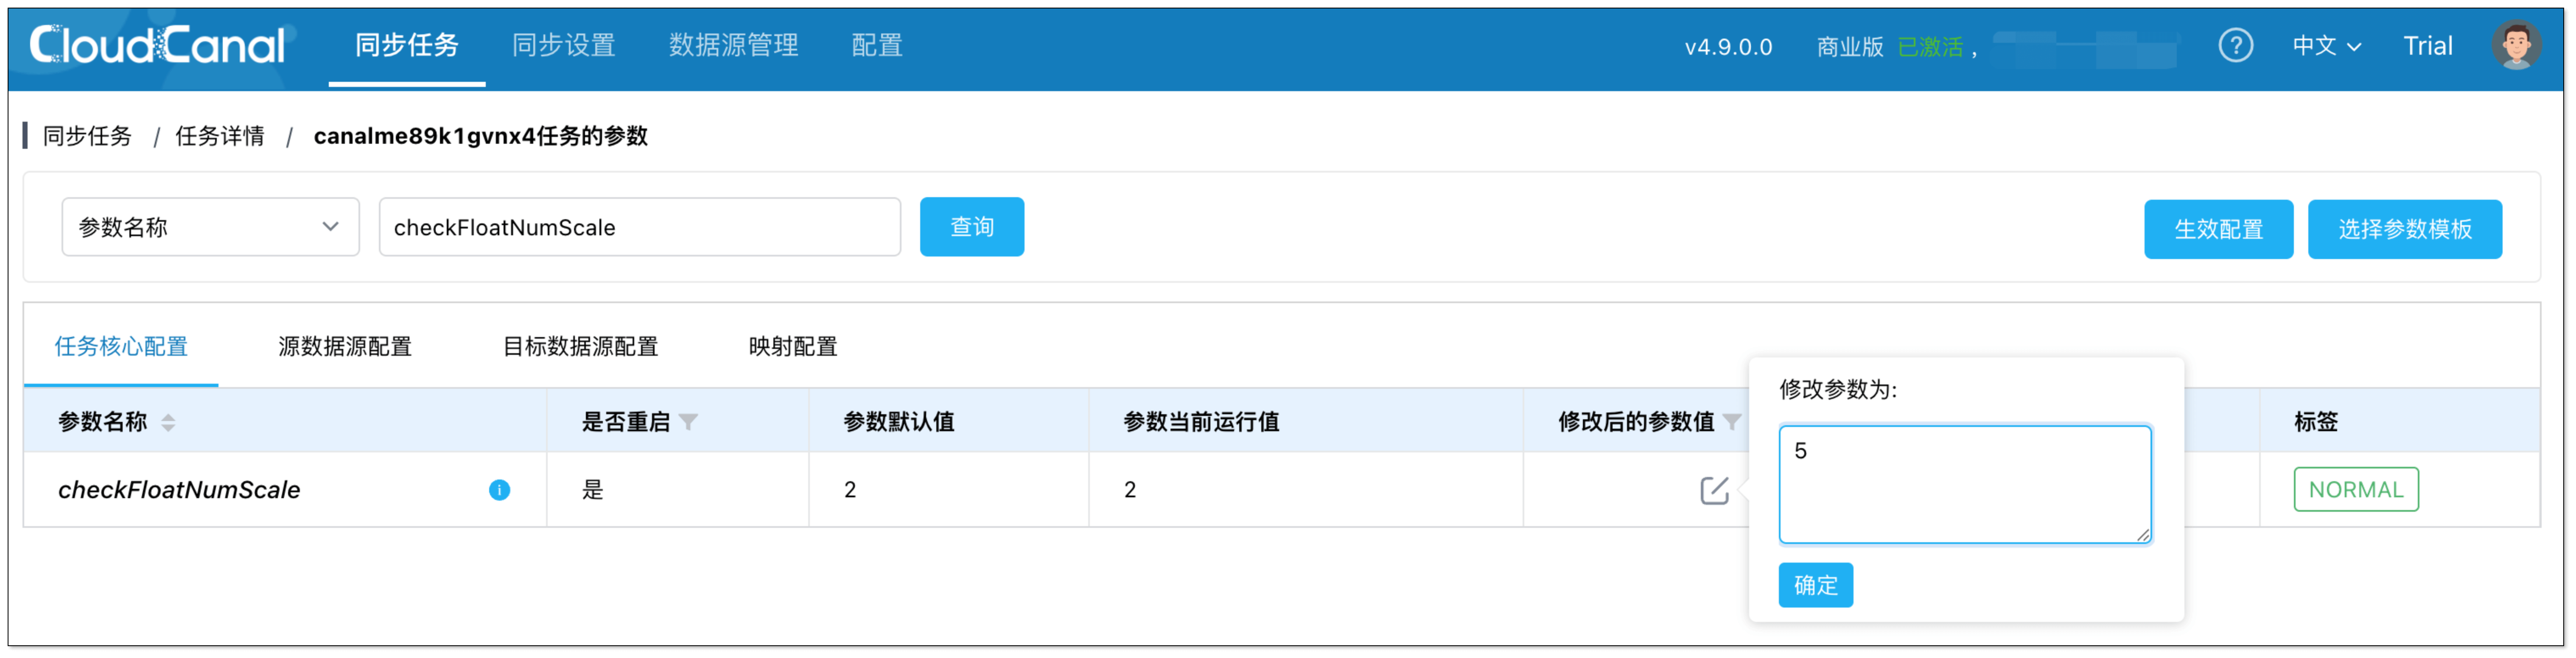Click the edit parameter value icon
The image size is (2576, 658).
tap(1713, 490)
